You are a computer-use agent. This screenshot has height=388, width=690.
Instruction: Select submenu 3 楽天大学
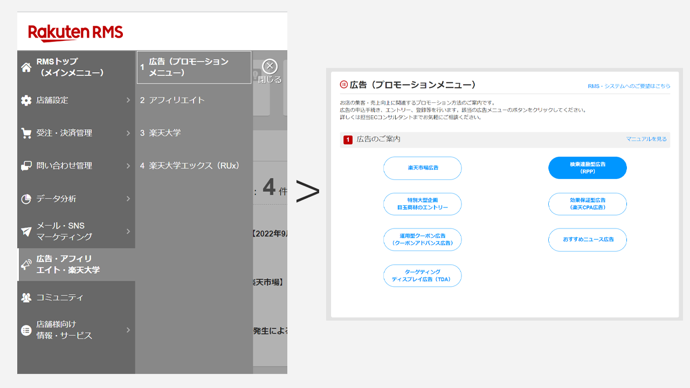[194, 133]
